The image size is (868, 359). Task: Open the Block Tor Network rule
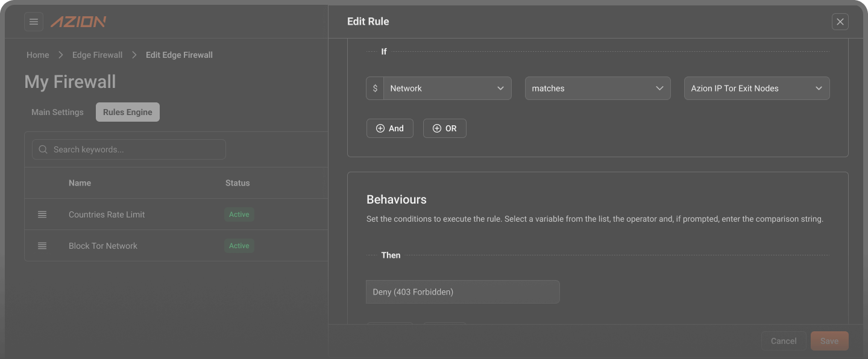coord(103,246)
